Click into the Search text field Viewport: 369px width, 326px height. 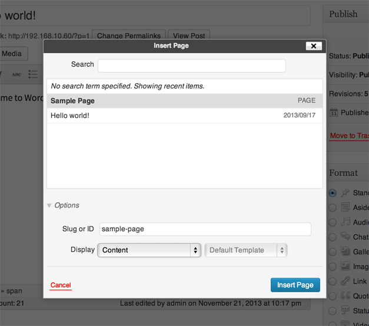[x=191, y=65]
